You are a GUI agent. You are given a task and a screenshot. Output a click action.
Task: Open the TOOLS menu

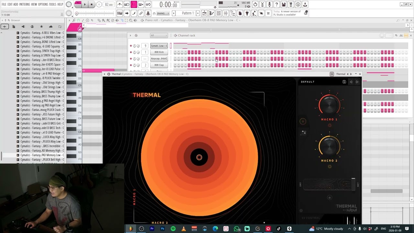click(52, 5)
